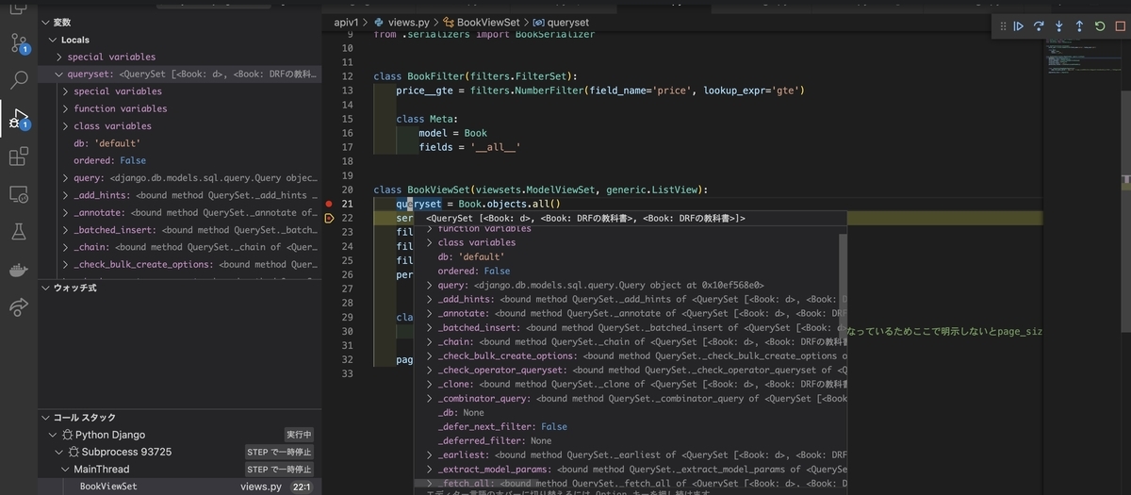Open the Extensions view
Screen dimensions: 1131x495
(19, 157)
